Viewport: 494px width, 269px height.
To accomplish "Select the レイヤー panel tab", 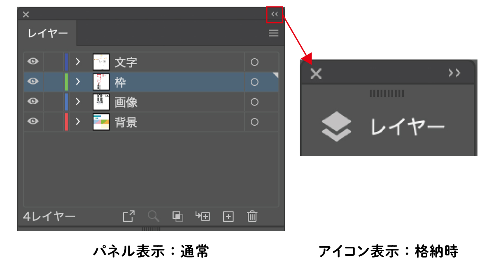I will (x=48, y=34).
